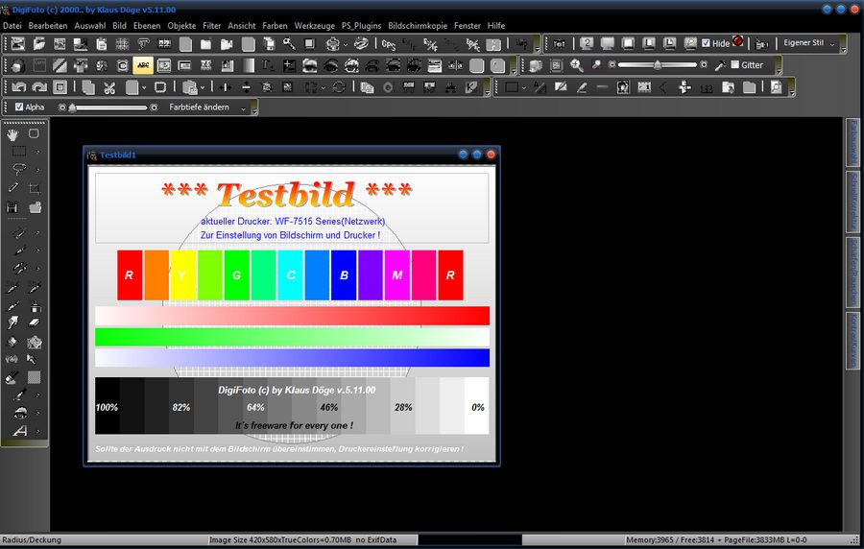
Task: Open the Filter menu
Action: (x=211, y=25)
